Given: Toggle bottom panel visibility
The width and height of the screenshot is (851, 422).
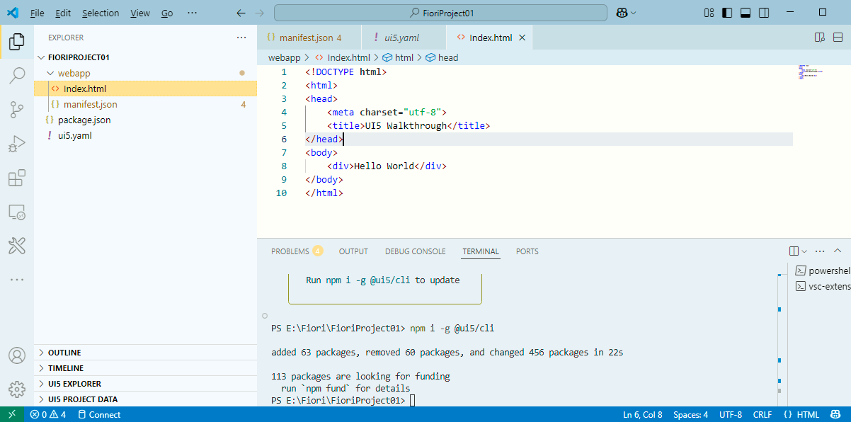Looking at the screenshot, I should click(x=746, y=13).
